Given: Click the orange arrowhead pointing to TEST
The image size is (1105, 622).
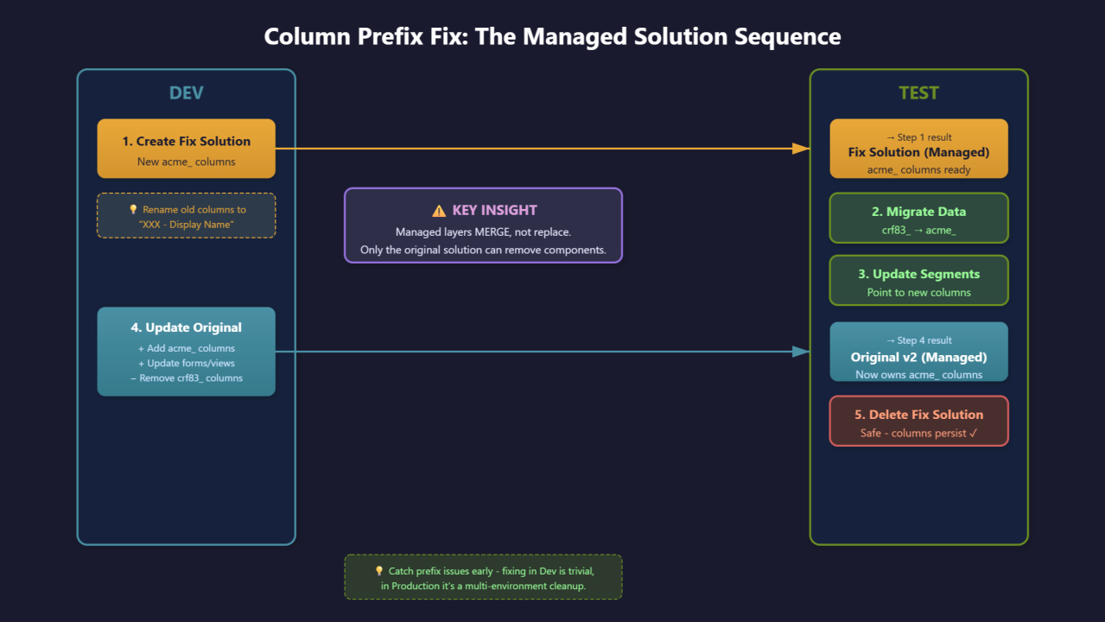Looking at the screenshot, I should 801,149.
